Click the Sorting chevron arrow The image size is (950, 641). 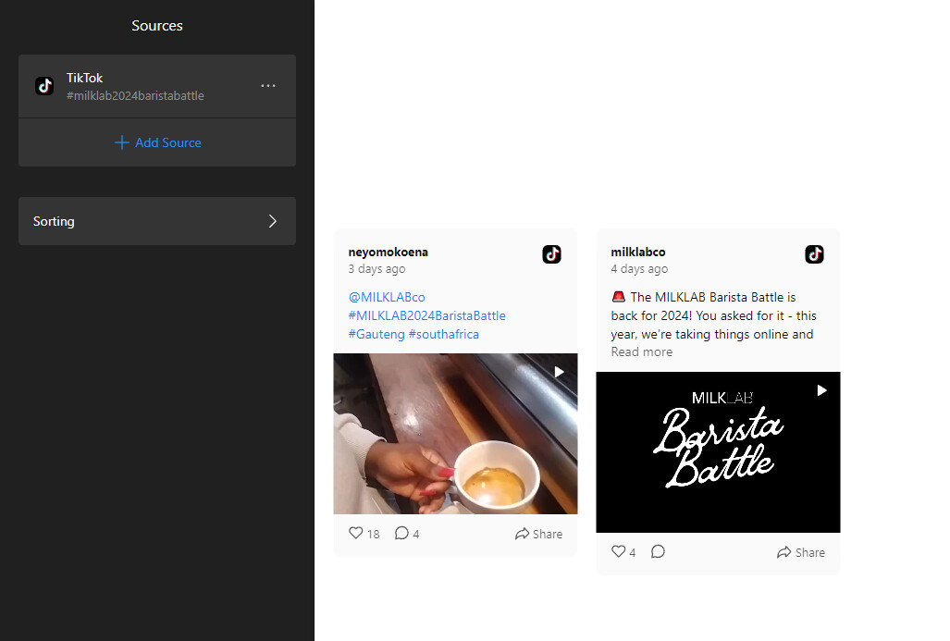click(273, 221)
